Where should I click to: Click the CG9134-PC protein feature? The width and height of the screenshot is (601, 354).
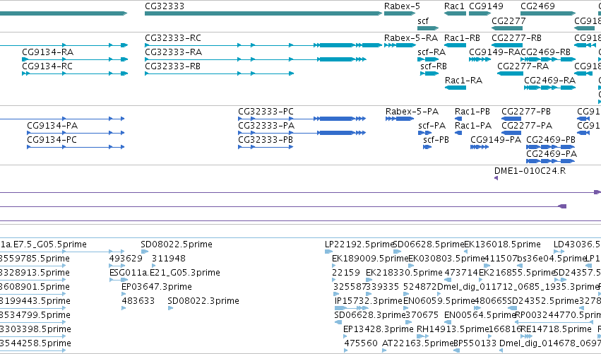click(x=76, y=147)
